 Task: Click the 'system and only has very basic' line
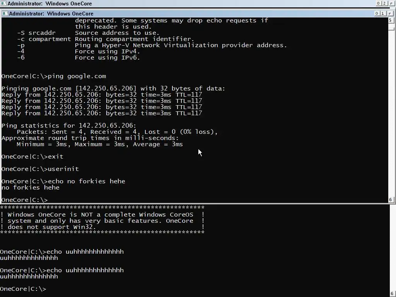[x=102, y=221]
